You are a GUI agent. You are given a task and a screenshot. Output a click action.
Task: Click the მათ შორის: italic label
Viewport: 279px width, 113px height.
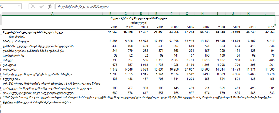click(x=17, y=37)
